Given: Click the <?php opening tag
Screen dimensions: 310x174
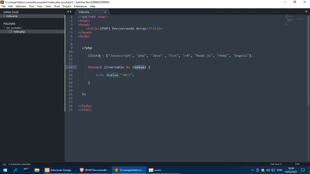Looking at the screenshot, I should coord(87,48).
